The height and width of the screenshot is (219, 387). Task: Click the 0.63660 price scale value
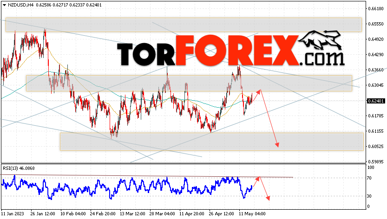376,70
